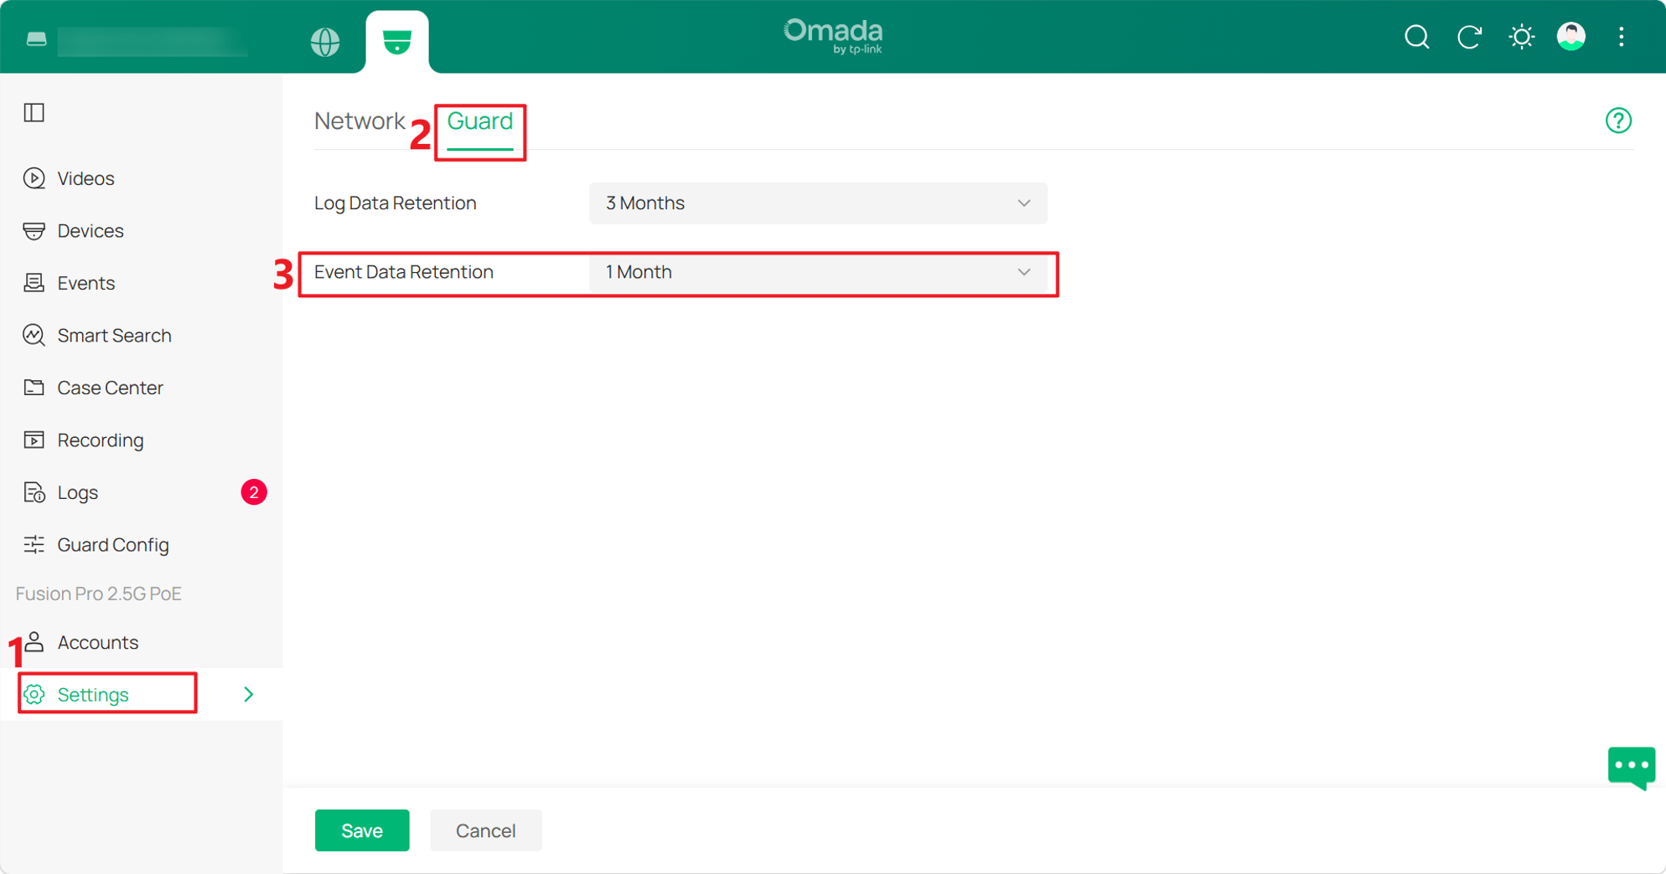The height and width of the screenshot is (874, 1666).
Task: Open help with the question mark icon
Action: tap(1618, 121)
